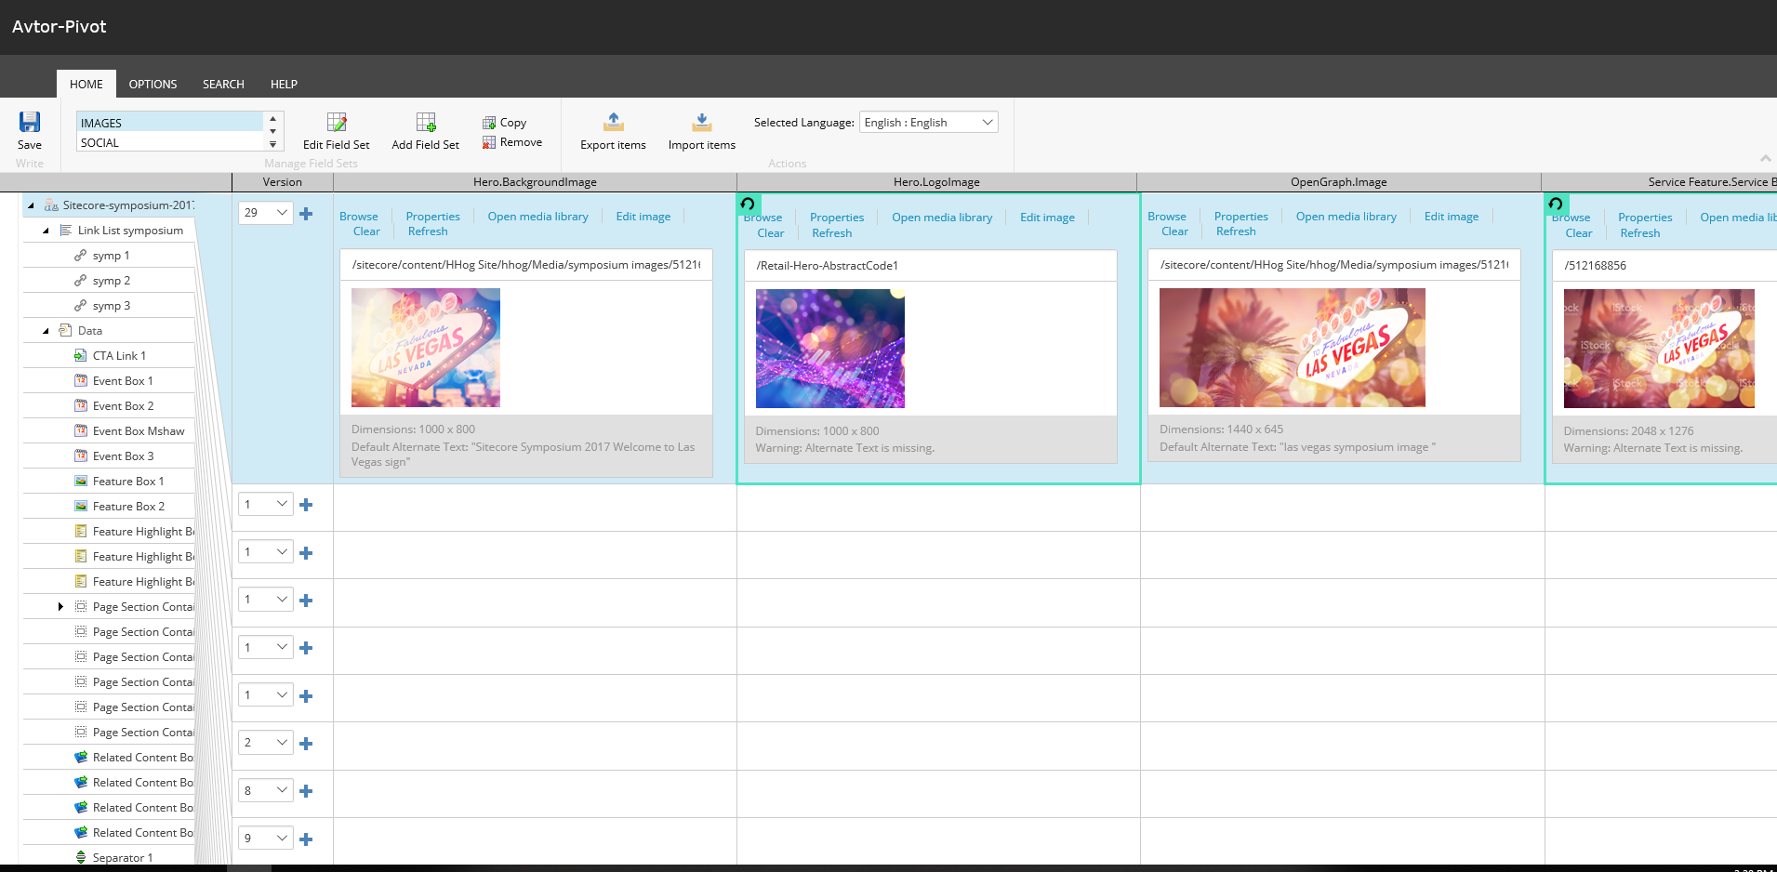The image size is (1777, 872).
Task: Click the Edit Field Set icon
Action: point(337,123)
